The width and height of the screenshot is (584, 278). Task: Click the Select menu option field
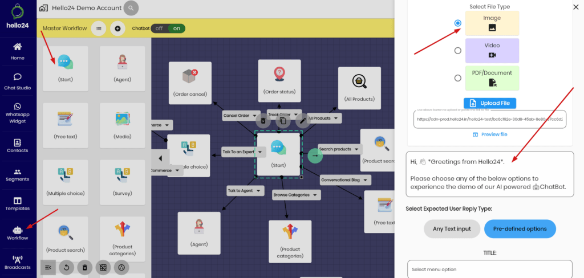pyautogui.click(x=490, y=269)
